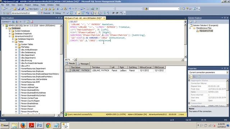Select Results to Text icon
230x129 pixels.
pyautogui.click(x=92, y=13)
